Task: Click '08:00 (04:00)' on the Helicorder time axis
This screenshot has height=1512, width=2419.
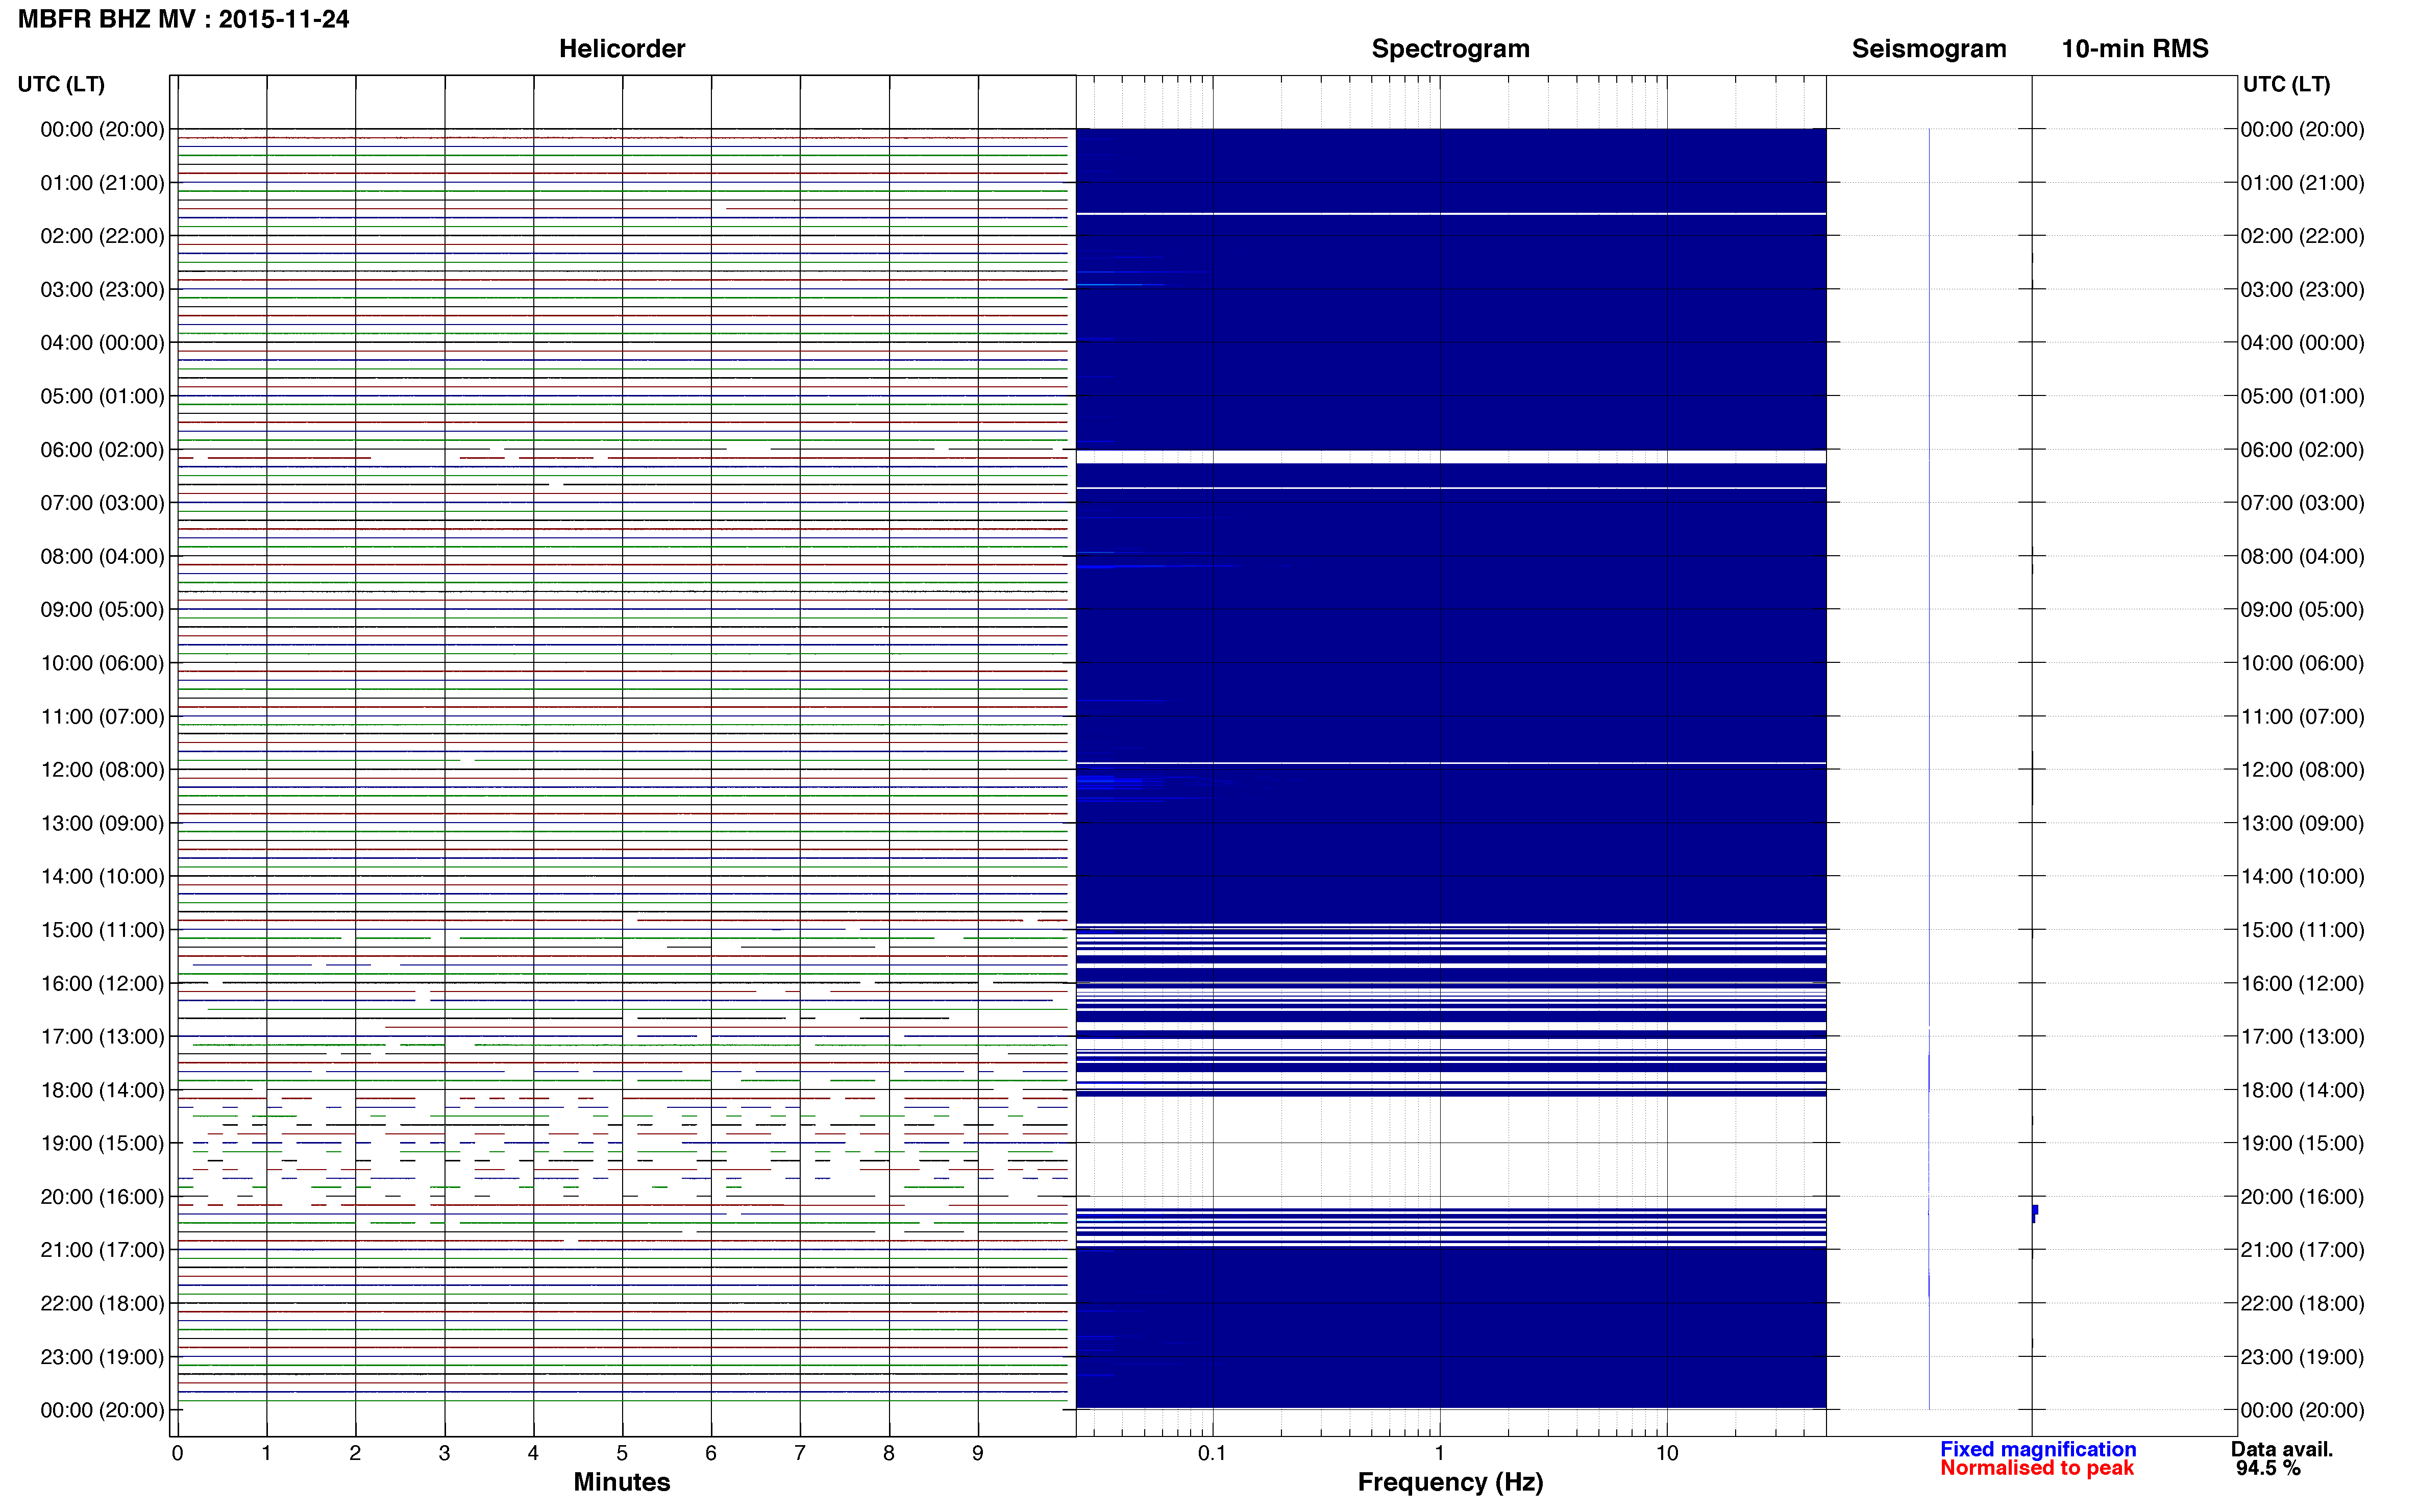Action: click(x=102, y=556)
